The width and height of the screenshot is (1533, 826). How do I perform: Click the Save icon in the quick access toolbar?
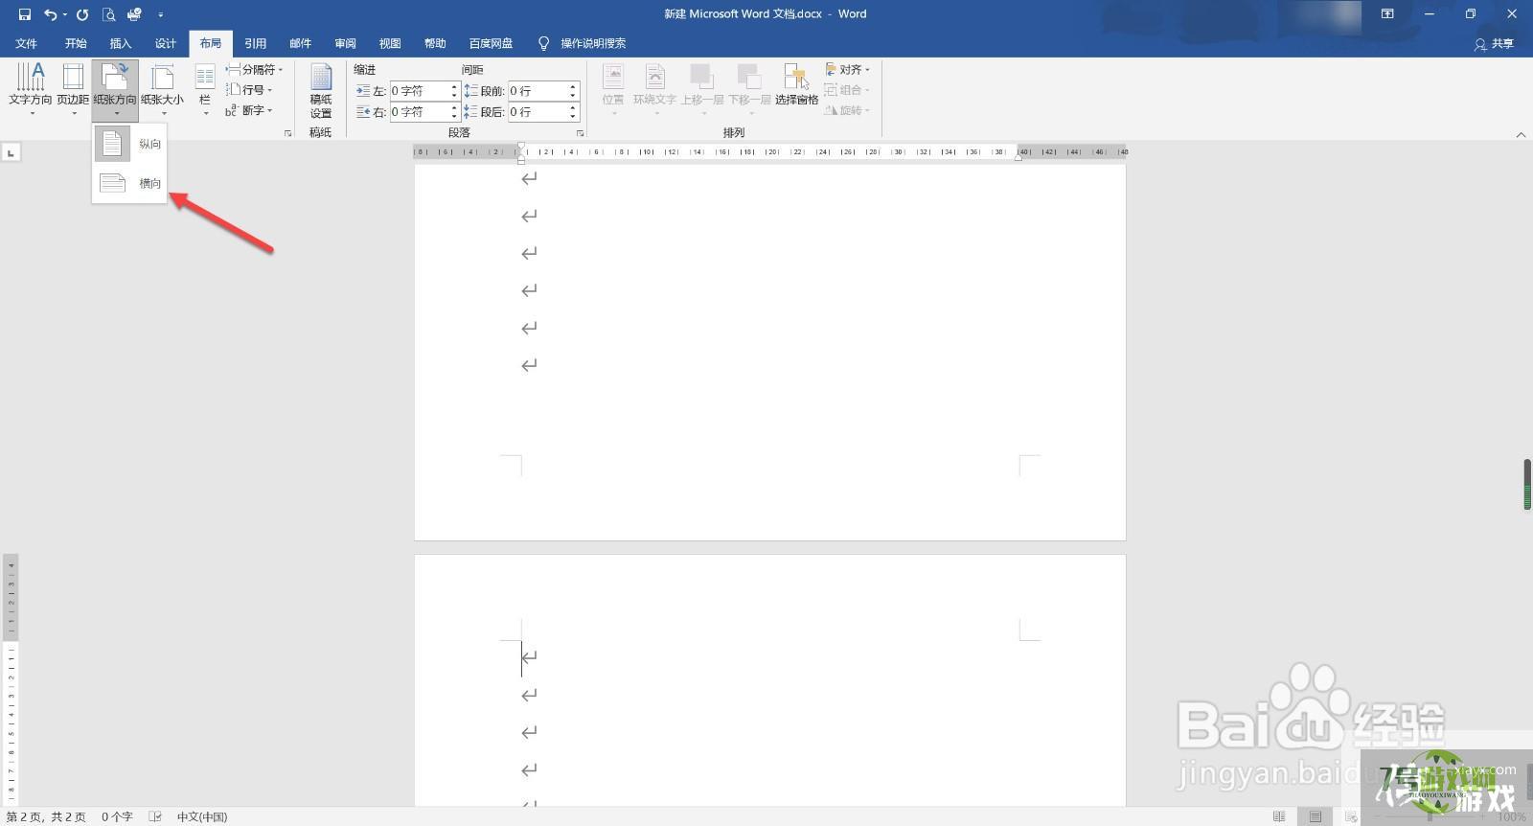point(25,14)
